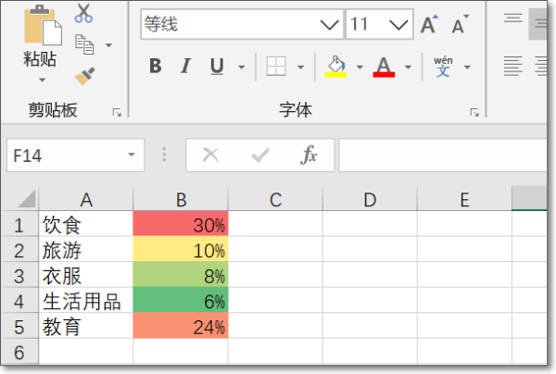This screenshot has height=374, width=556.
Task: Expand the underline style dropdown arrow
Action: pos(242,68)
